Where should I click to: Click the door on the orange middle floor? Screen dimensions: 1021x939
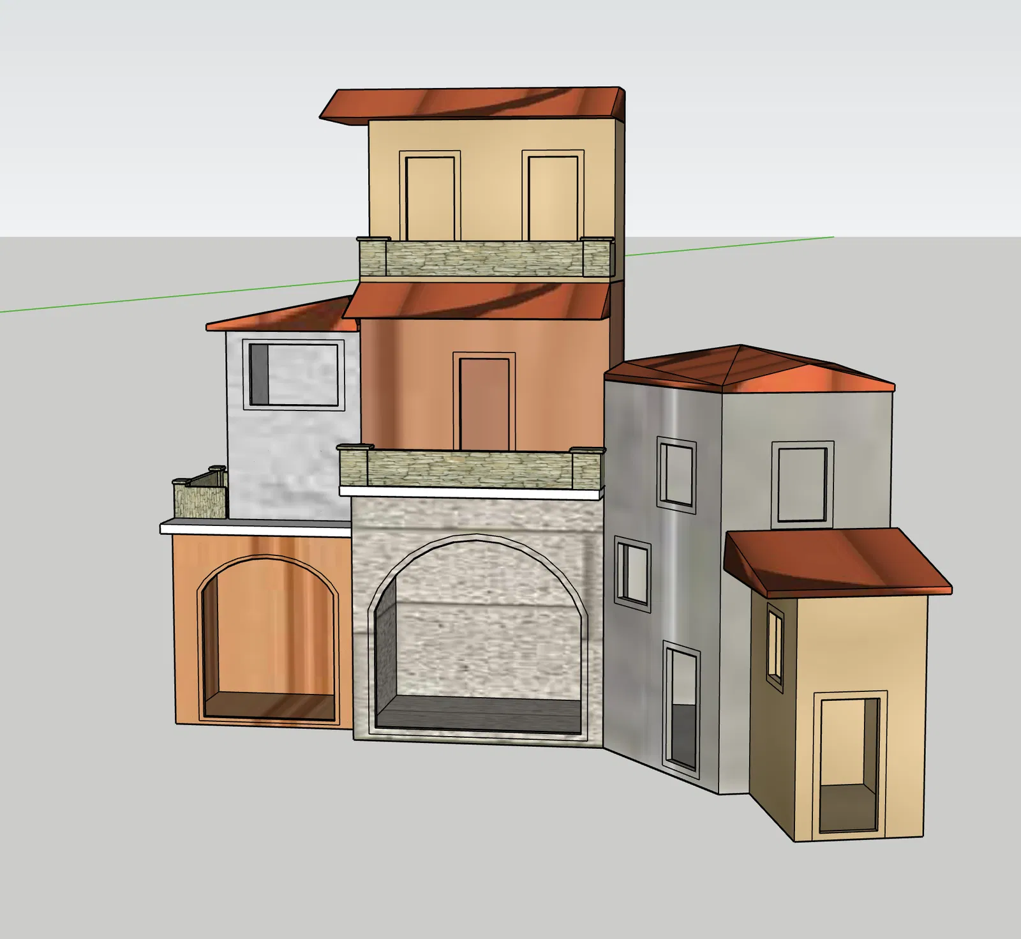(484, 402)
